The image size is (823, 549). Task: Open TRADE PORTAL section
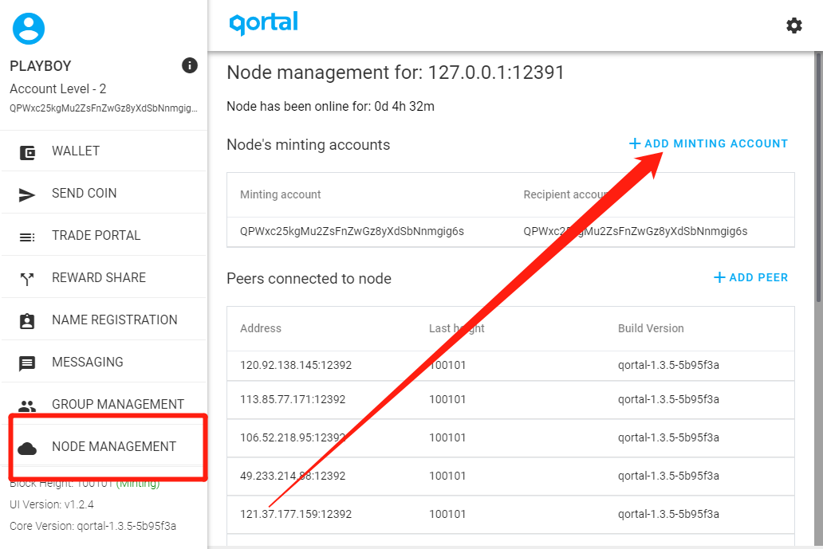pyautogui.click(x=104, y=235)
